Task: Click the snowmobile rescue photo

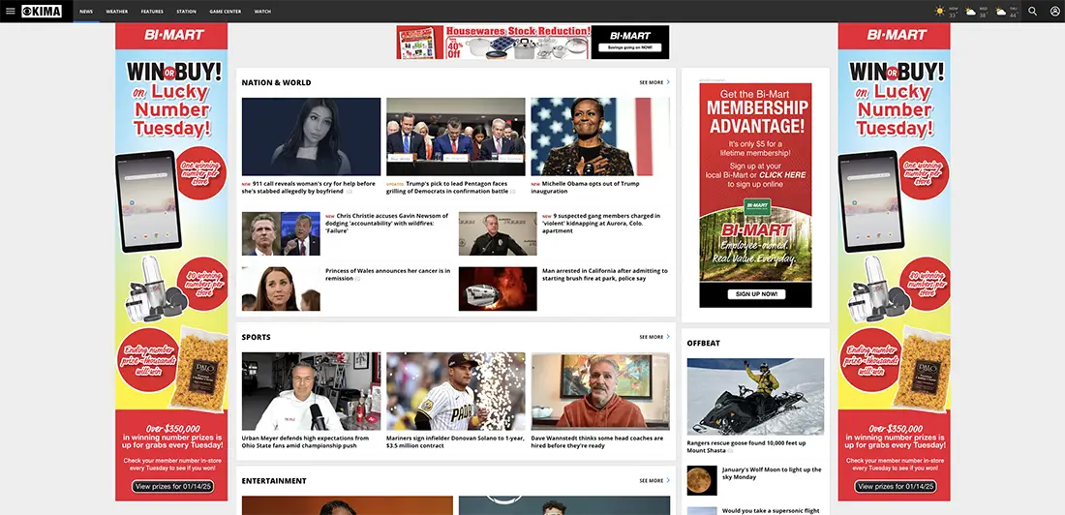Action: (755, 397)
